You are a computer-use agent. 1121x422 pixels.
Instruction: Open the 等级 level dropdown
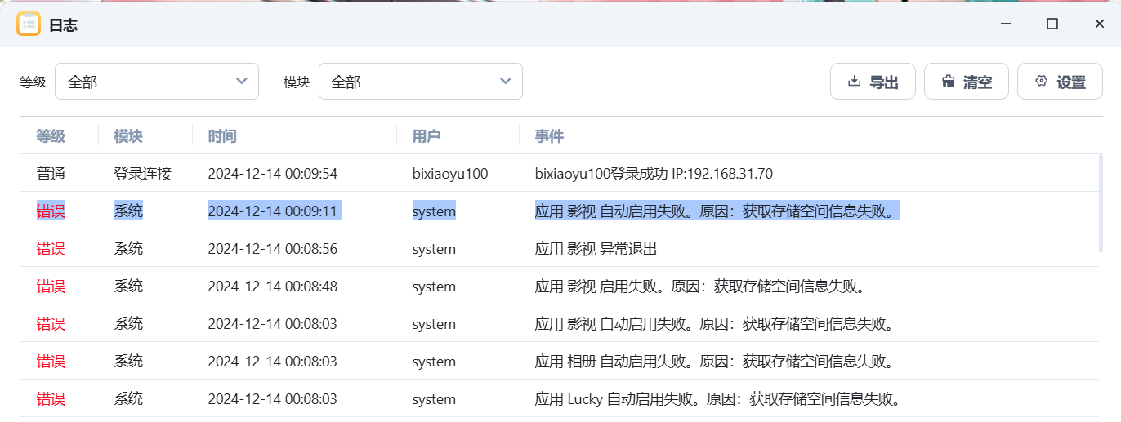pyautogui.click(x=157, y=82)
